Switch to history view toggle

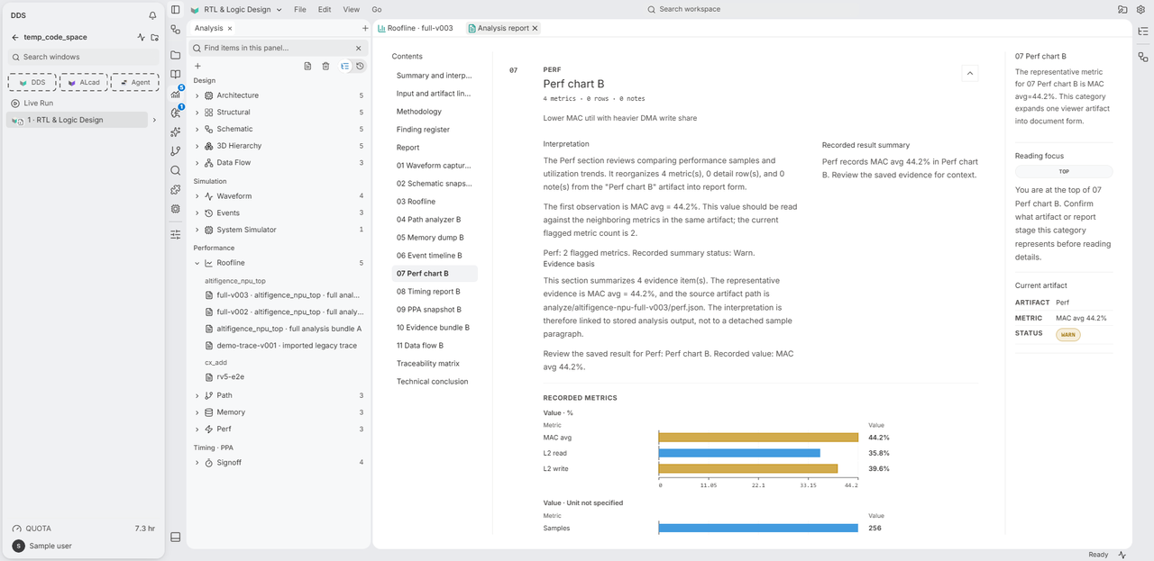360,66
